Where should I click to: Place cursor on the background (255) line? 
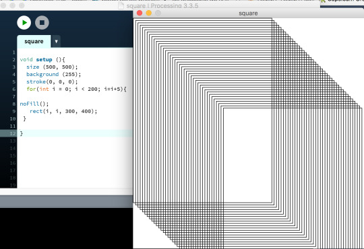[x=54, y=75]
